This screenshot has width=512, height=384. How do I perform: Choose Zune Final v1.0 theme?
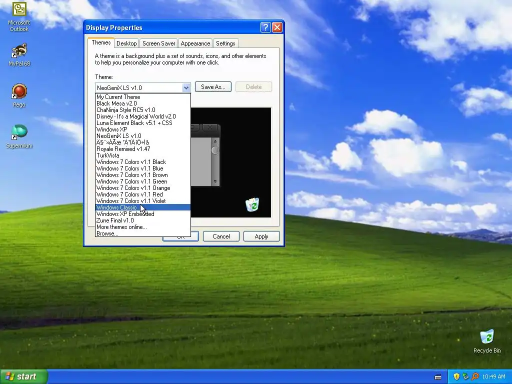[x=142, y=220]
